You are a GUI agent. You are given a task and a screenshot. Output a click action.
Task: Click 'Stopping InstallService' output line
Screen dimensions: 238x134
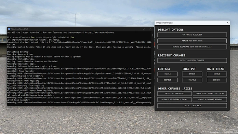(x=21, y=59)
